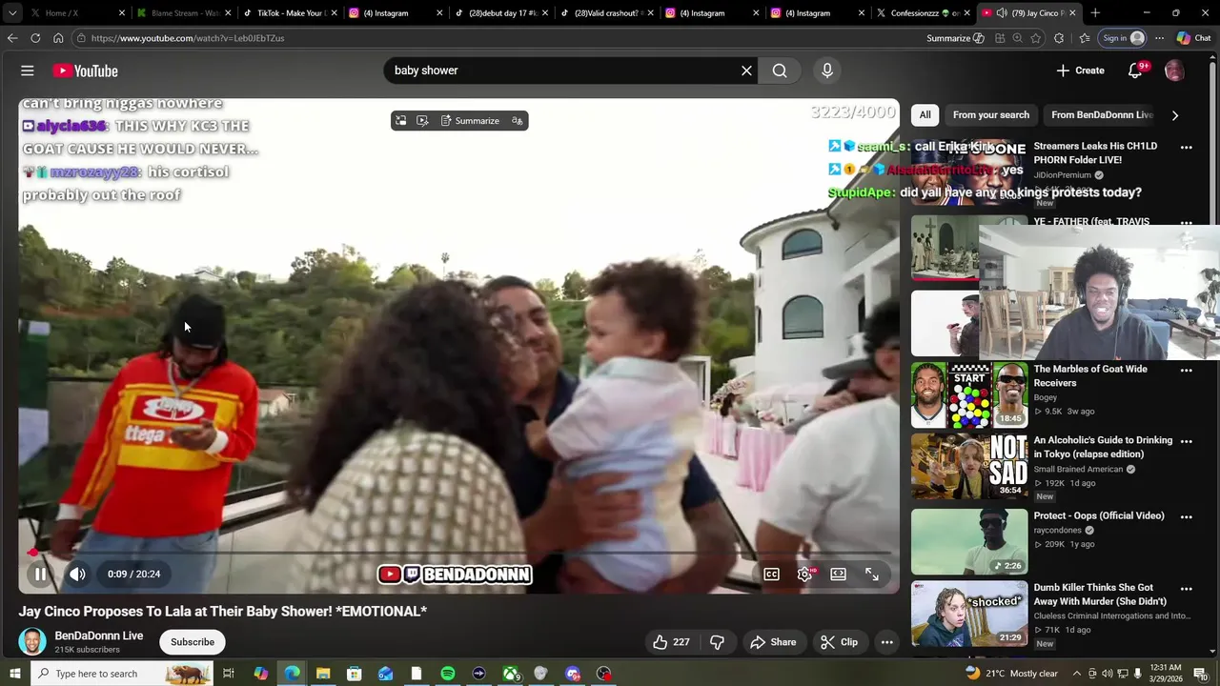Open the BenDaDonnn Live channel name link
The height and width of the screenshot is (686, 1220).
point(99,636)
